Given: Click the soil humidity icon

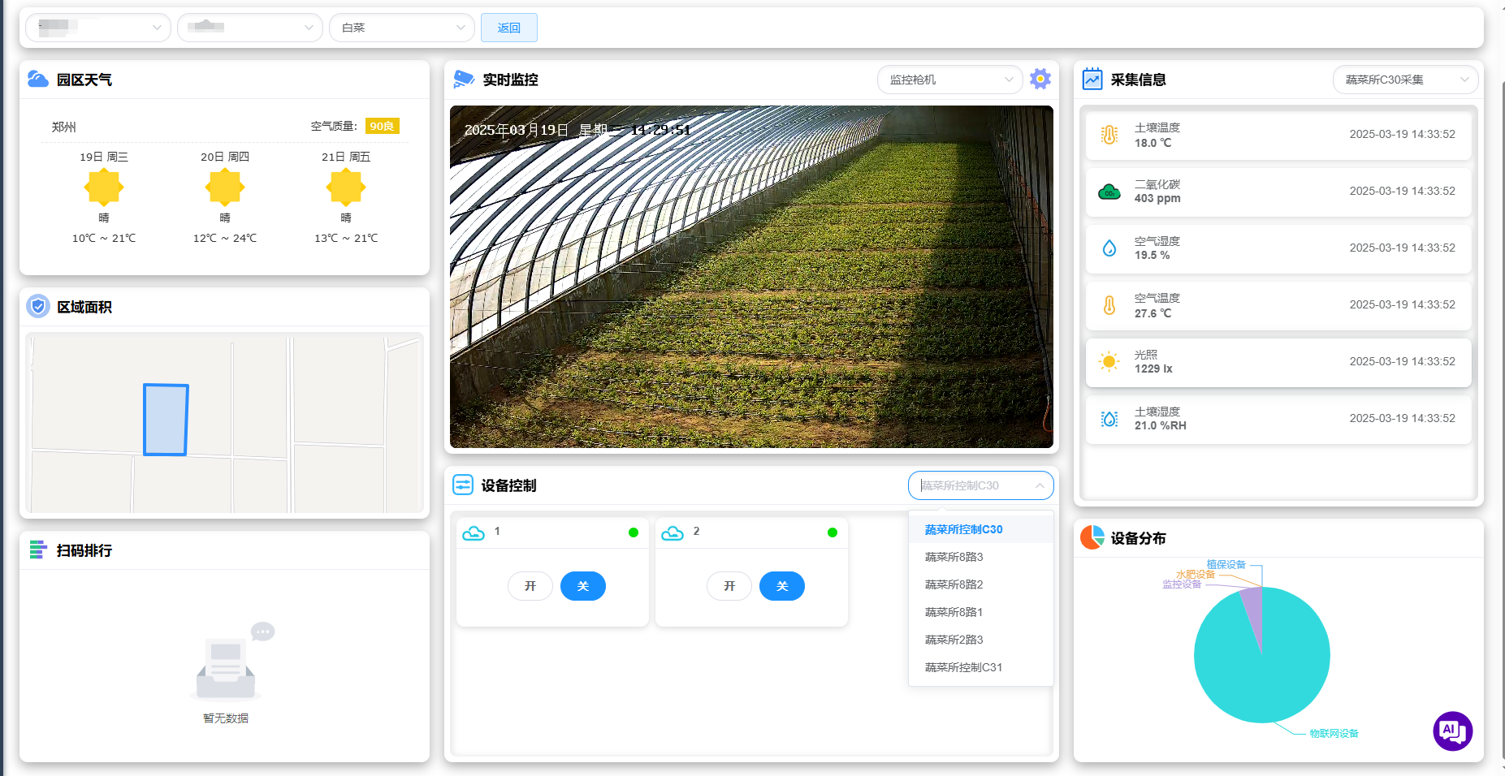Looking at the screenshot, I should (1109, 419).
